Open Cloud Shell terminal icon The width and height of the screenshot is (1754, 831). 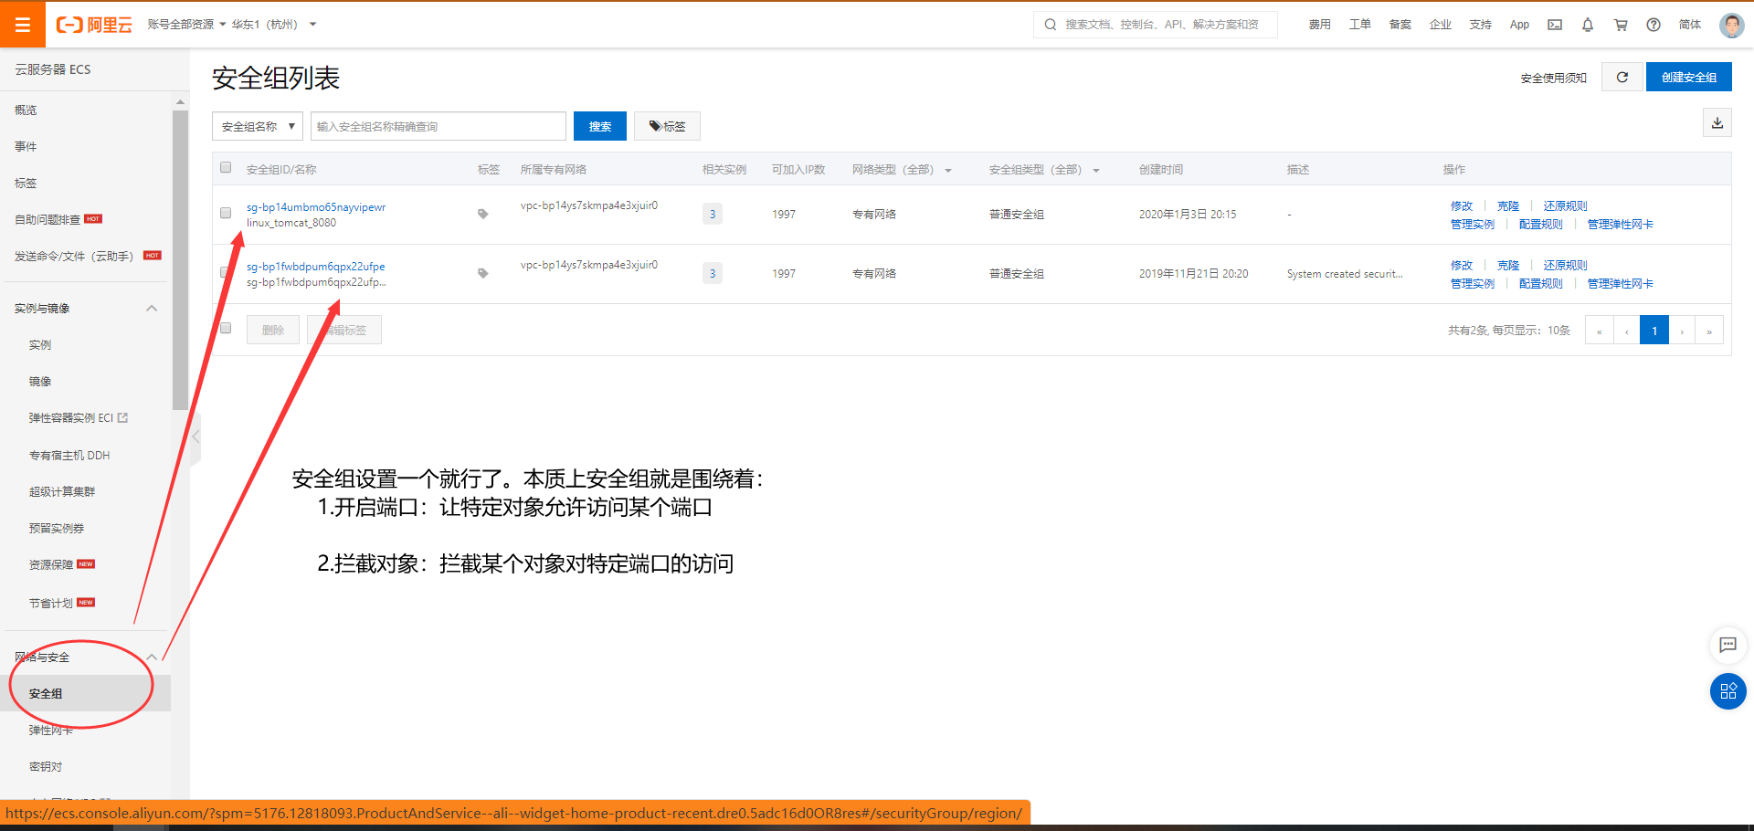point(1555,25)
